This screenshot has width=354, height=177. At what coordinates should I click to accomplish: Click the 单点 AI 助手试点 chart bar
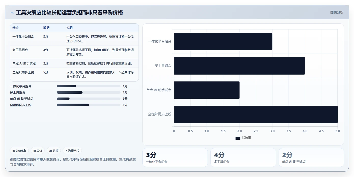207,90
